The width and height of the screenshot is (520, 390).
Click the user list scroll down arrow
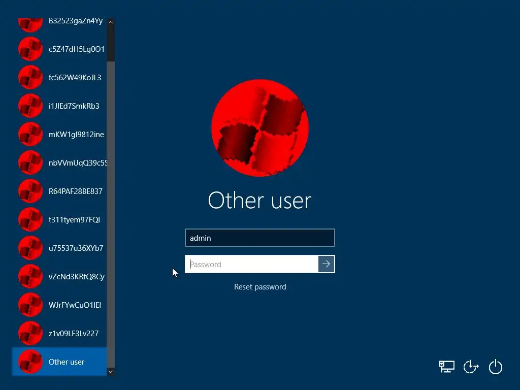click(111, 371)
